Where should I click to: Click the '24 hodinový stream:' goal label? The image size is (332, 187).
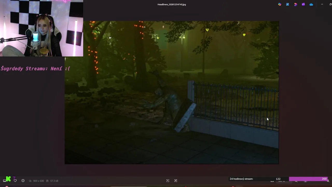click(x=241, y=179)
